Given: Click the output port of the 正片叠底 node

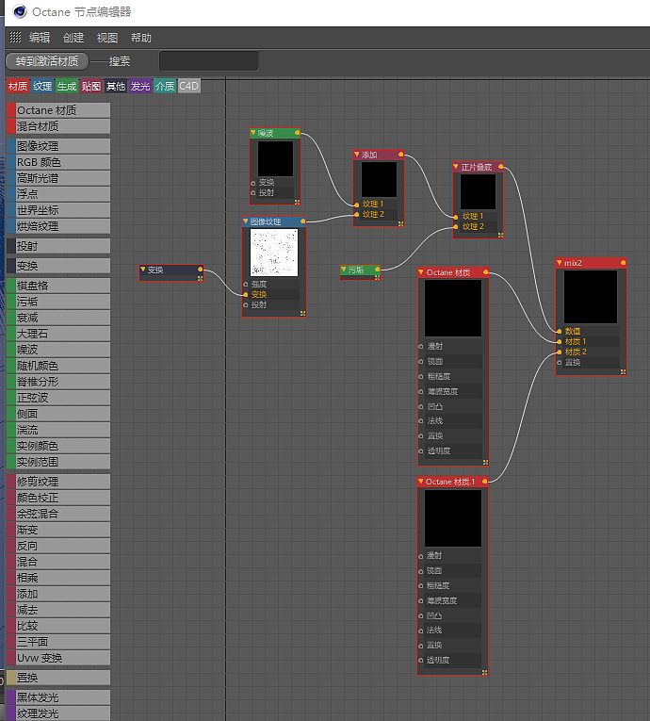Looking at the screenshot, I should (500, 166).
